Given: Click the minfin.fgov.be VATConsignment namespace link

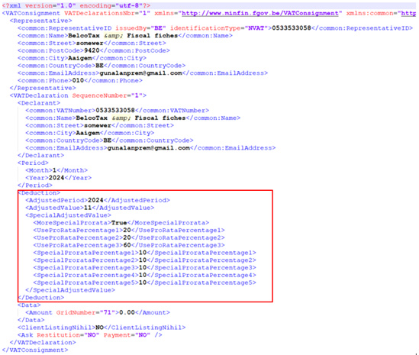Looking at the screenshot, I should pos(260,14).
